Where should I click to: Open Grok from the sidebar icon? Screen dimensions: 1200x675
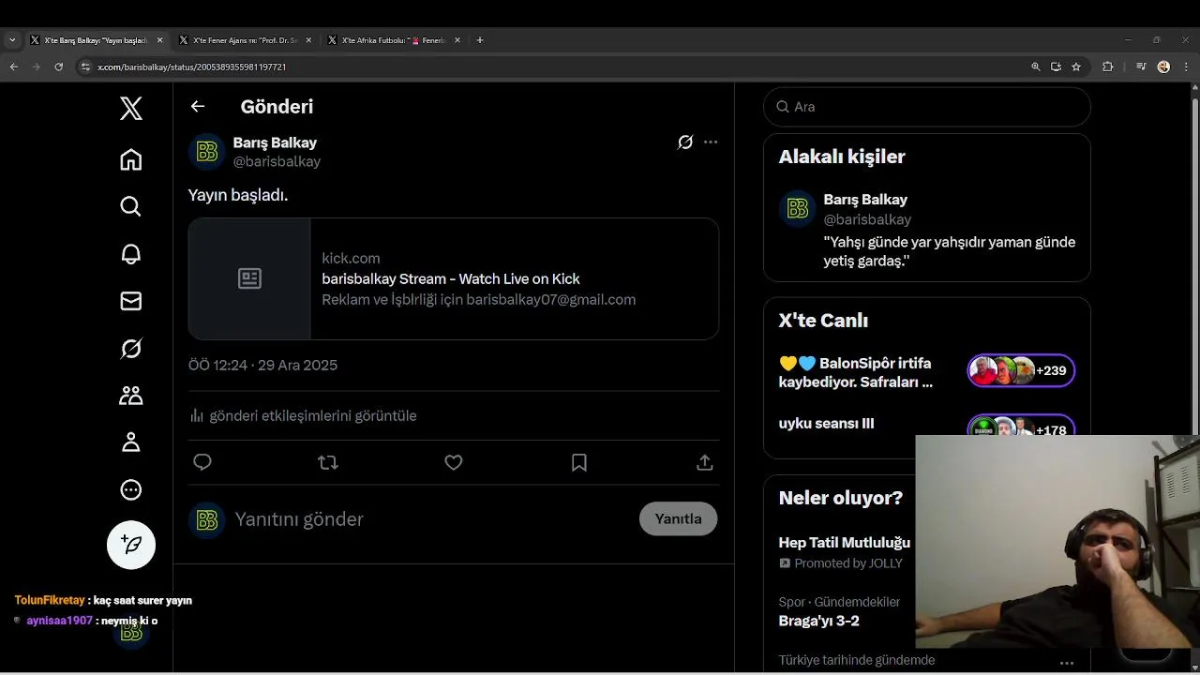131,349
